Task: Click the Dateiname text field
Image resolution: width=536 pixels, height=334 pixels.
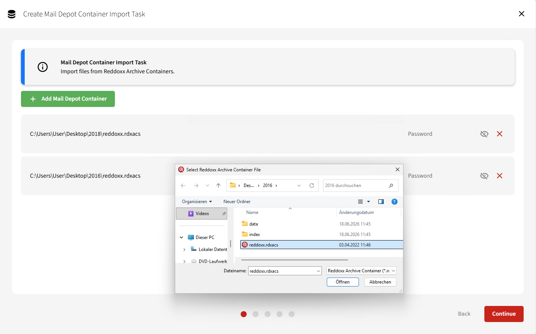Action: pyautogui.click(x=282, y=271)
